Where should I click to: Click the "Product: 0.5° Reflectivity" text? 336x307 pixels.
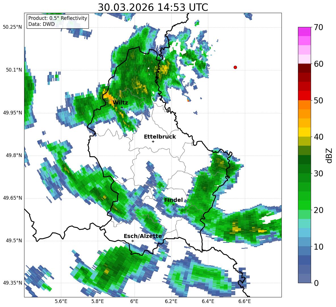(58, 18)
